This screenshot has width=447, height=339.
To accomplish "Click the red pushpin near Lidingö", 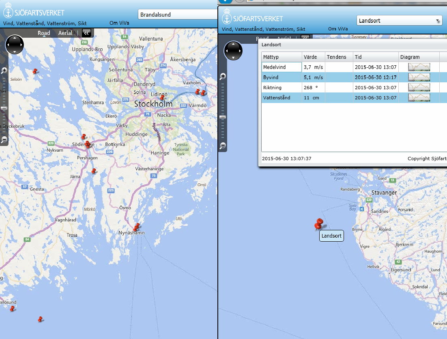I will click(x=162, y=97).
